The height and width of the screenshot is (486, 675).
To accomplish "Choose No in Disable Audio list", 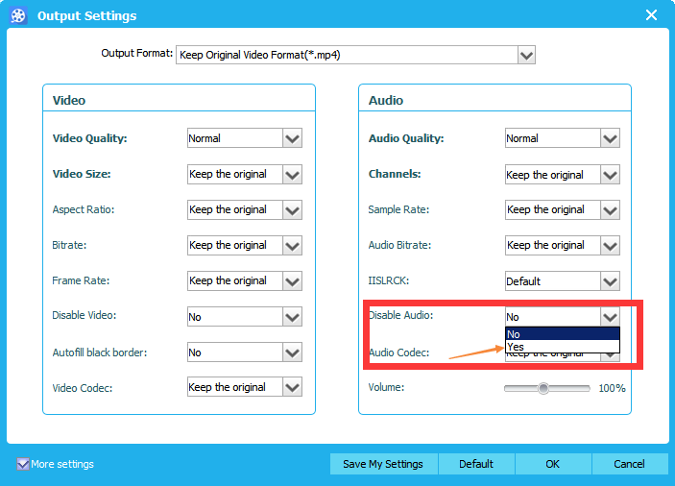I will point(562,334).
